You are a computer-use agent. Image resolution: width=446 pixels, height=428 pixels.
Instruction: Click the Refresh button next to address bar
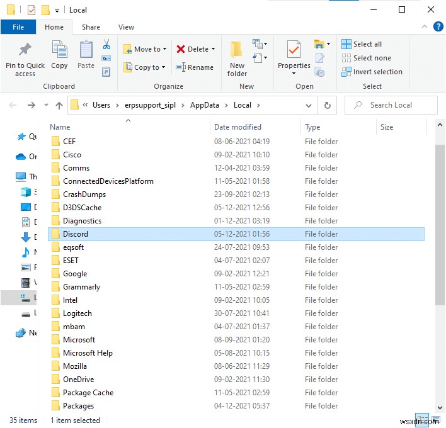[328, 105]
